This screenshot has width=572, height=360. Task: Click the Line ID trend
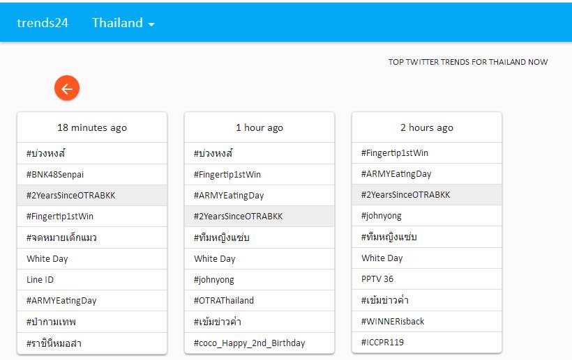coord(40,279)
